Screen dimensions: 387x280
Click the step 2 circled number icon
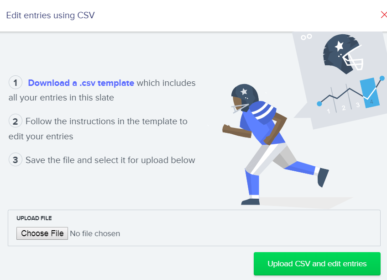tap(16, 121)
